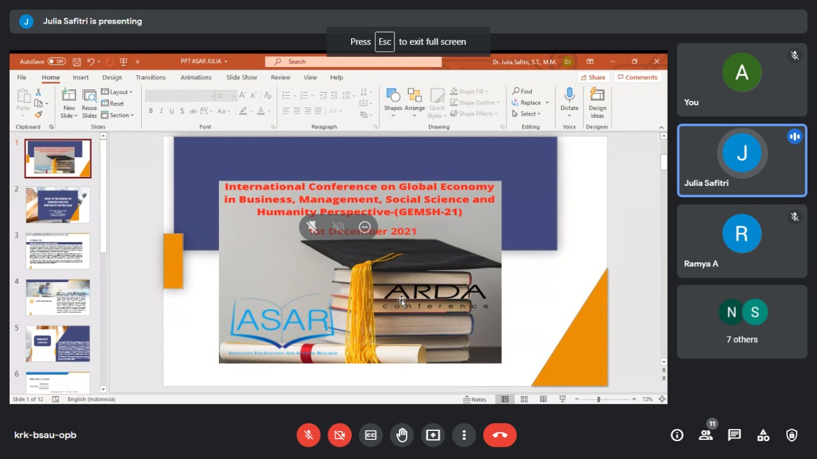Open the chat with everyone
Screen dimensions: 817x459
coord(735,435)
